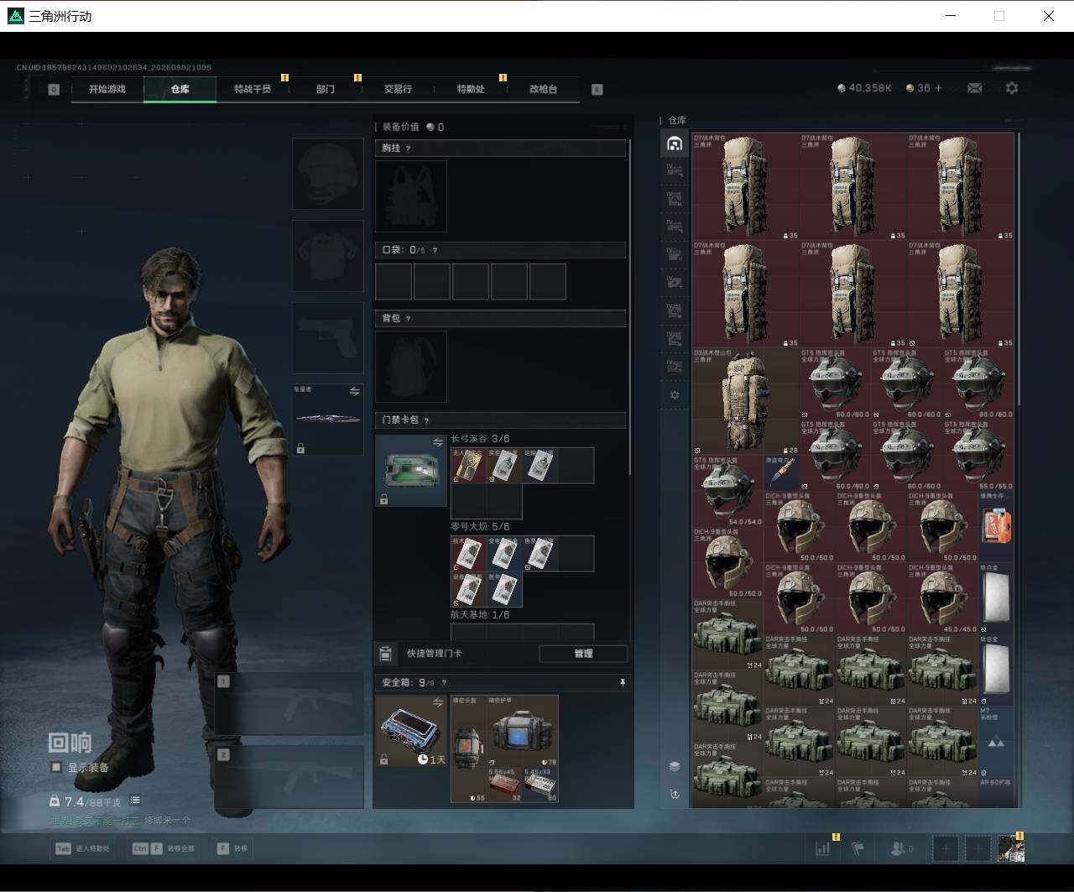Click the Q key icon left of tabs
This screenshot has width=1074, height=892.
click(x=54, y=90)
